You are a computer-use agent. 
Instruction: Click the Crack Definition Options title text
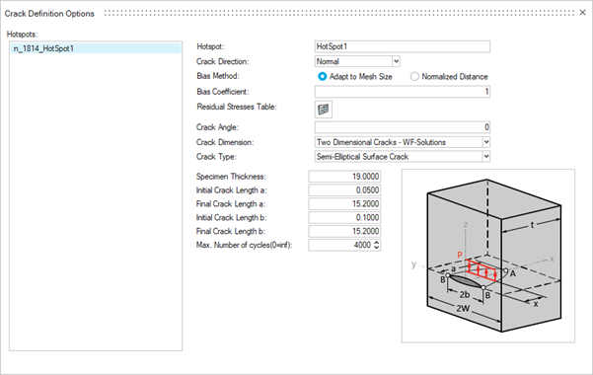(x=49, y=14)
